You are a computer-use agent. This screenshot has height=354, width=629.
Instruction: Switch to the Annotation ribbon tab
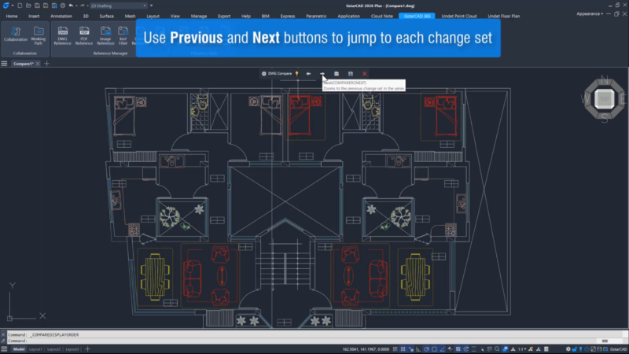click(x=61, y=16)
